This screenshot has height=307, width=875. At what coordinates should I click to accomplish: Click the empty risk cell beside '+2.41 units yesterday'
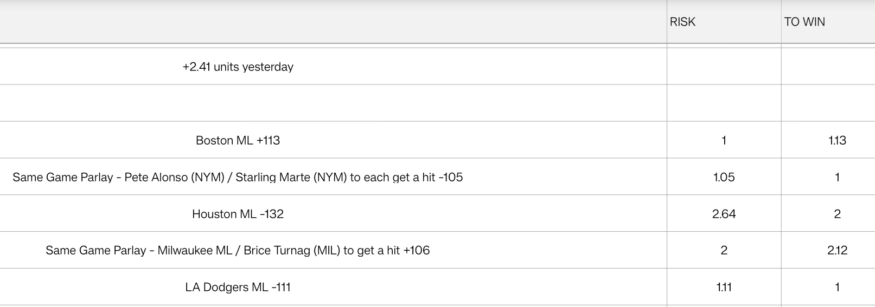click(x=724, y=67)
